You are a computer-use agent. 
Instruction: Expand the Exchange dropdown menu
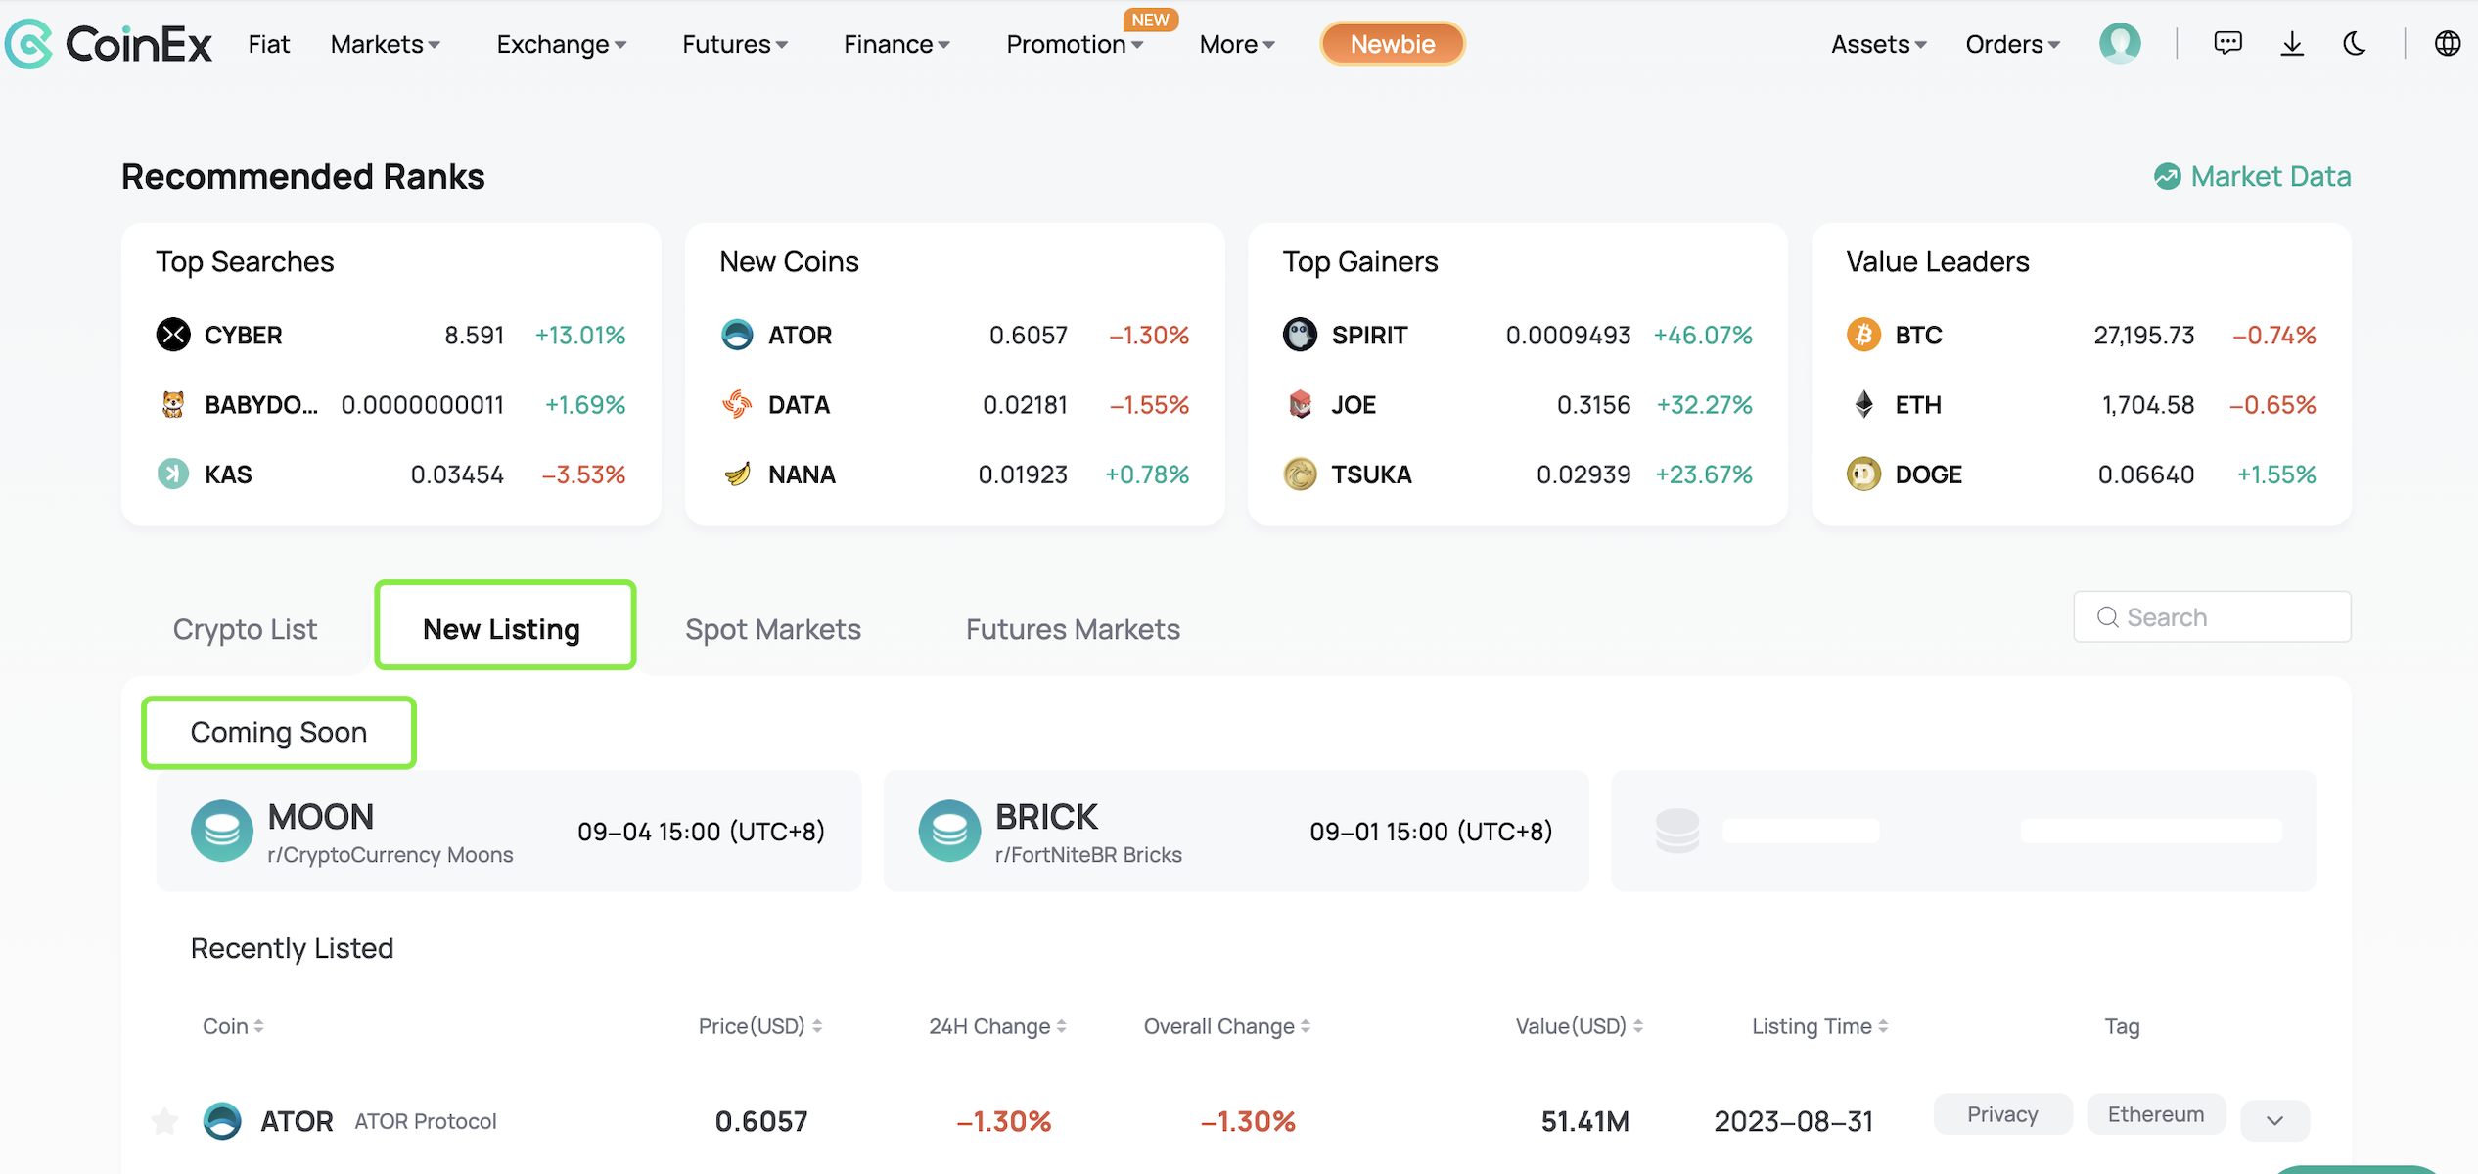(561, 44)
